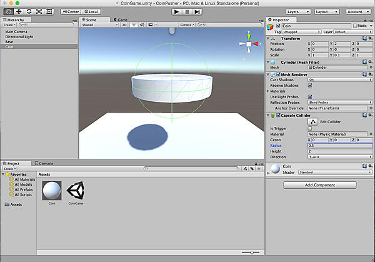Viewport: 375px width, 262px height.
Task: Toggle the Static checkbox for Coin
Action: coord(354,26)
